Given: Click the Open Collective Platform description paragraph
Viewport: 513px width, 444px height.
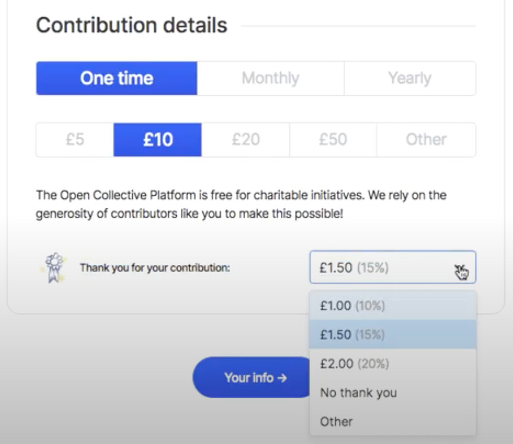Looking at the screenshot, I should coord(241,204).
